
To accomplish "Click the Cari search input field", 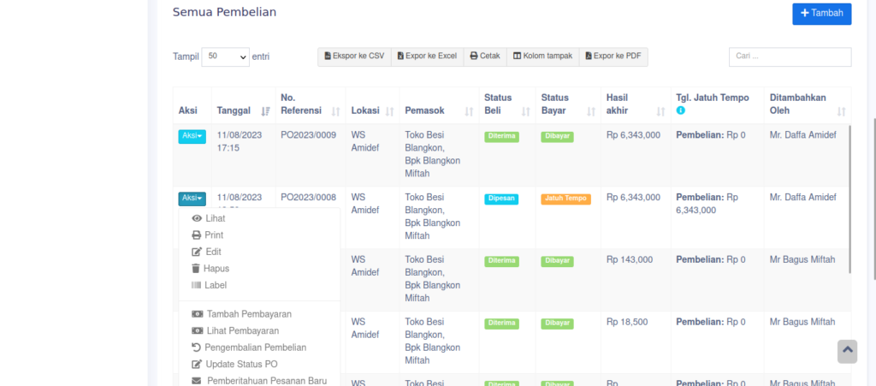I will tap(790, 56).
